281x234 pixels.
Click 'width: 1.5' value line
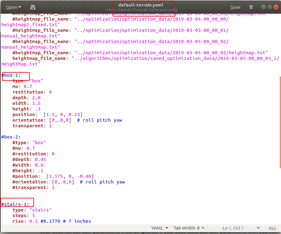[26, 103]
